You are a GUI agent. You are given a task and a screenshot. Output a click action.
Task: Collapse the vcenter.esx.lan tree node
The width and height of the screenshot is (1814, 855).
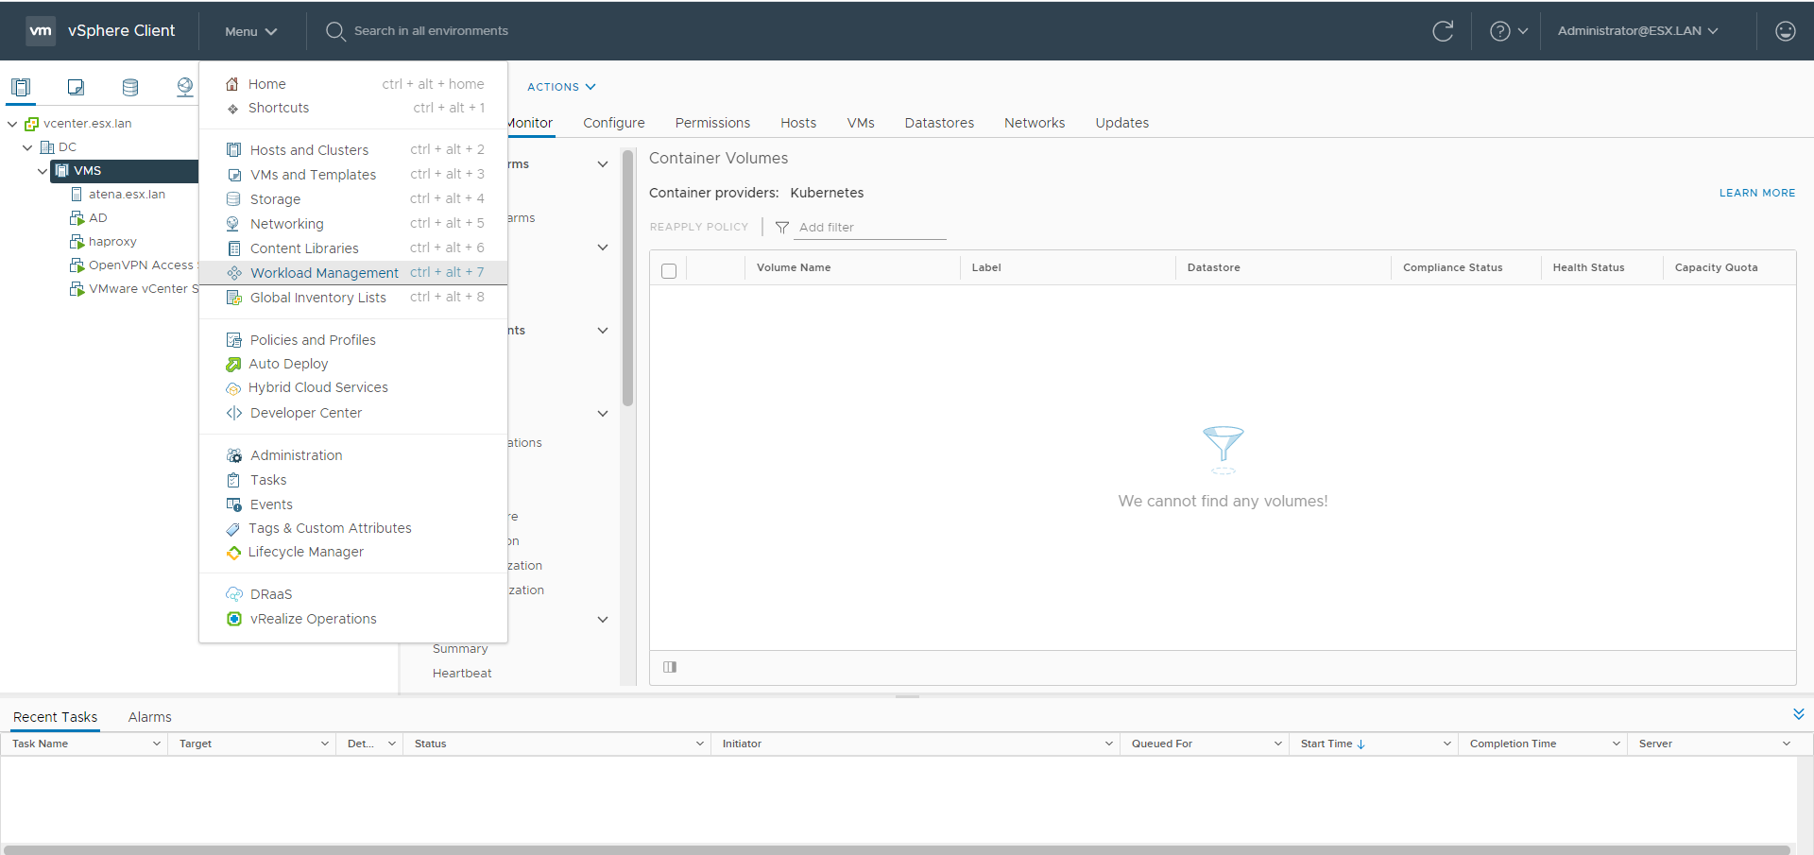12,124
